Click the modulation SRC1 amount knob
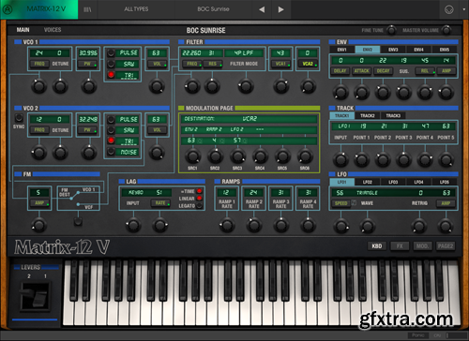The height and width of the screenshot is (341, 469). (192, 156)
